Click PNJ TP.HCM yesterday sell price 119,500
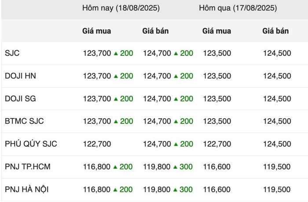This screenshot has height=202, width=308. tap(277, 167)
